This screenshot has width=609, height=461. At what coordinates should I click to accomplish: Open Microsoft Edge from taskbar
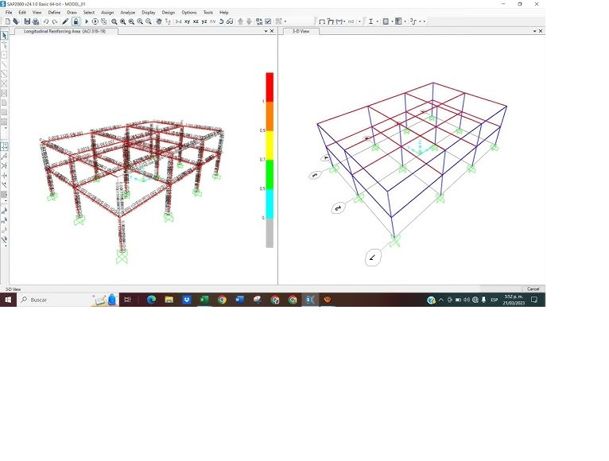pos(152,300)
